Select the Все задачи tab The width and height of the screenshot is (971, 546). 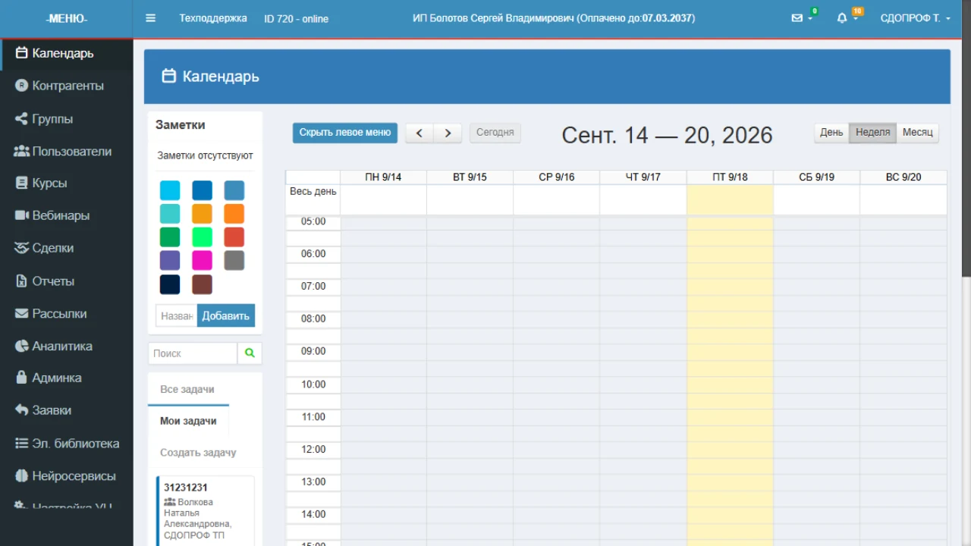point(187,389)
